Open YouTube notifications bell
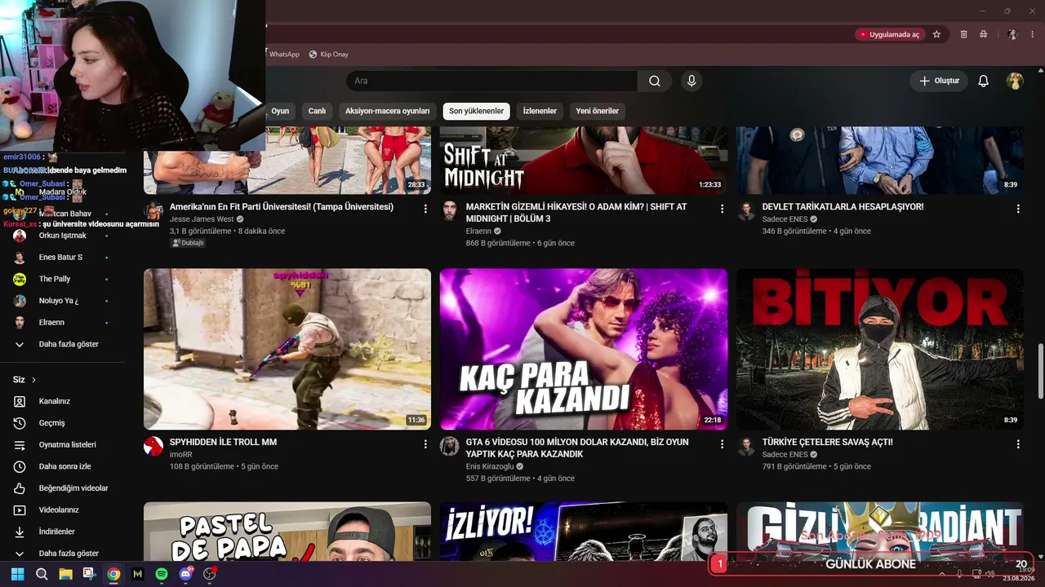This screenshot has width=1045, height=587. pos(984,81)
